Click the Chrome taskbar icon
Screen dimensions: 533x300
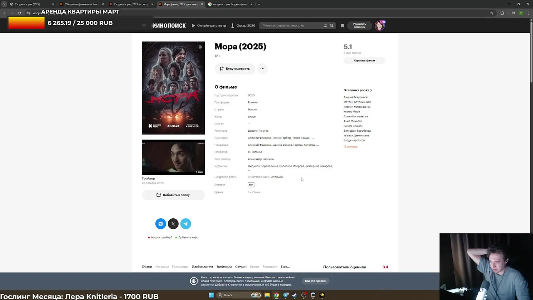276,295
